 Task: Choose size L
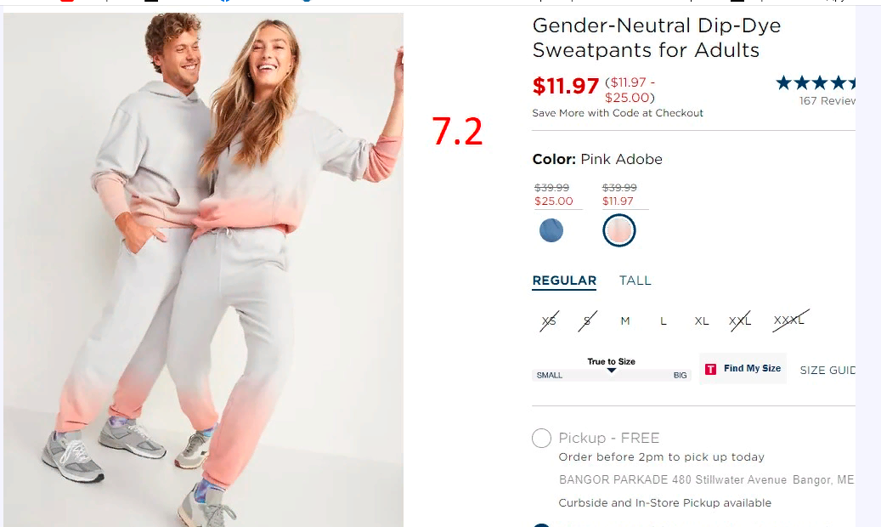663,321
